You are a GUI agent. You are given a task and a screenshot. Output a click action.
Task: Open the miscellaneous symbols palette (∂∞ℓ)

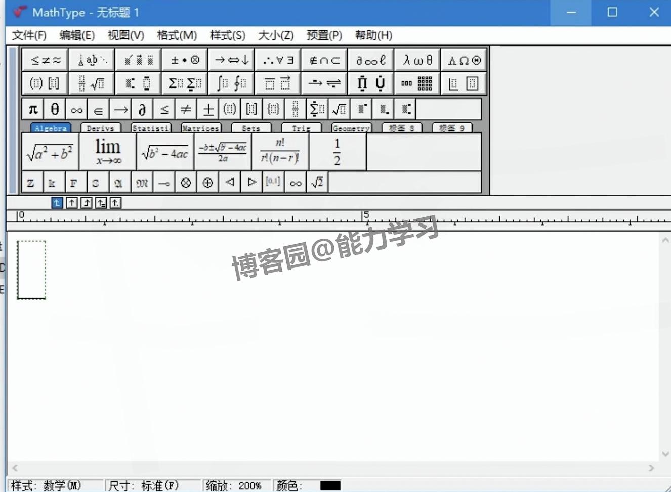coord(371,60)
